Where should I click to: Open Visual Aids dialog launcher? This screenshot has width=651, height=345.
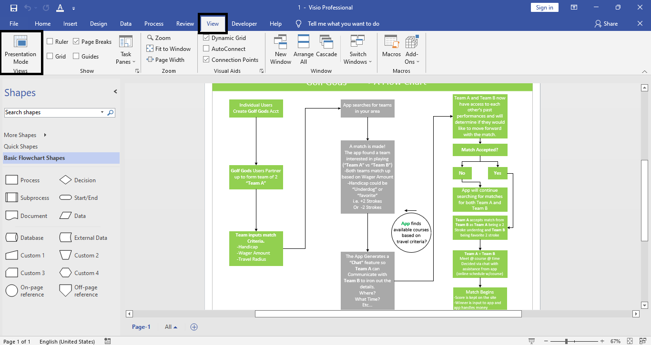(x=262, y=71)
